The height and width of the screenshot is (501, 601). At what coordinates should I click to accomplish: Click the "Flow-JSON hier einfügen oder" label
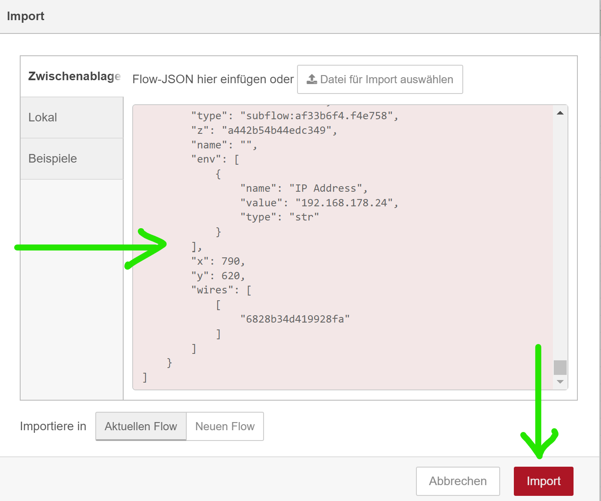213,79
